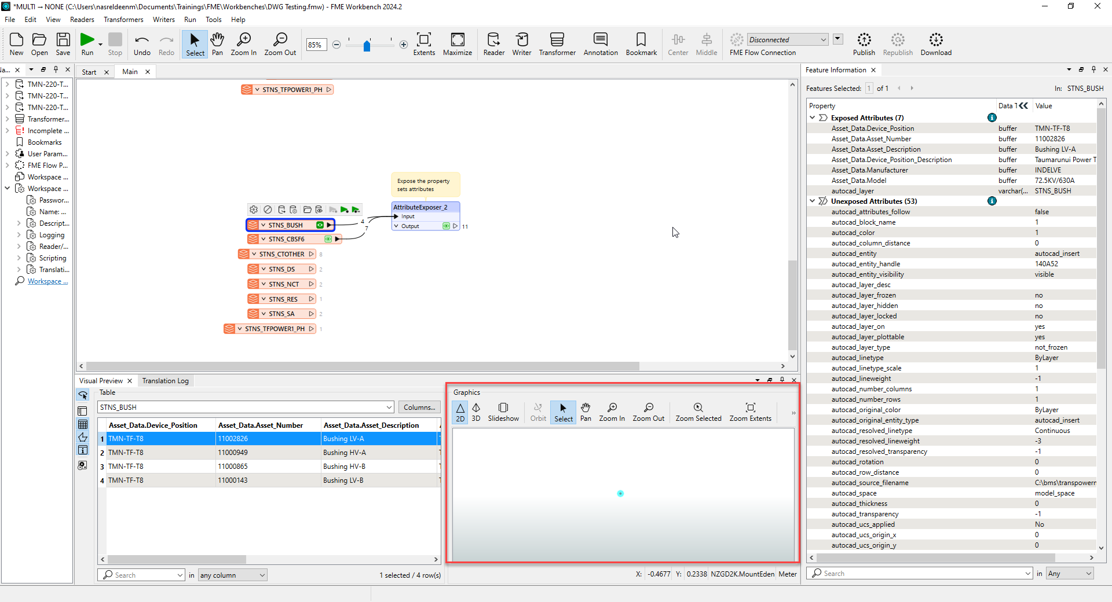Switch to the Translation Log tab
The width and height of the screenshot is (1112, 602).
click(166, 381)
